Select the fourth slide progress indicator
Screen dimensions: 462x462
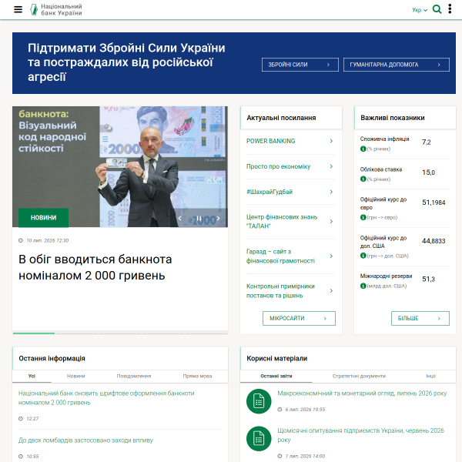163,333
